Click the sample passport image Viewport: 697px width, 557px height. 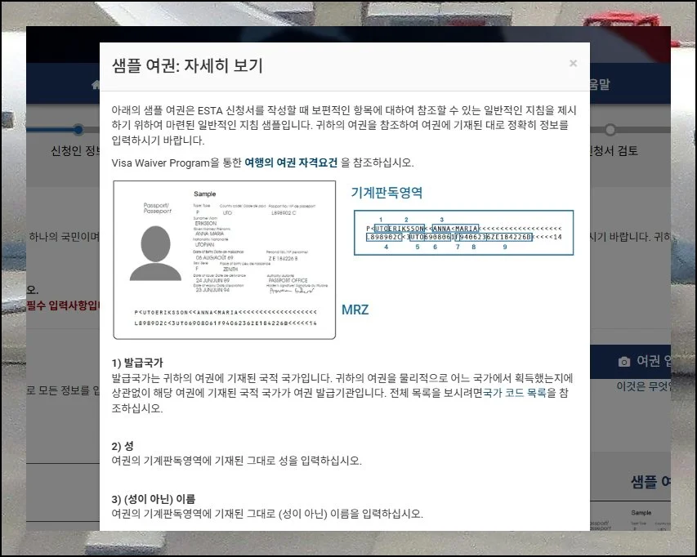[225, 260]
